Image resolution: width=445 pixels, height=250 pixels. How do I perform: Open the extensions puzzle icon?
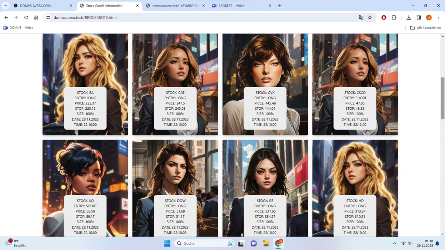coord(394,17)
